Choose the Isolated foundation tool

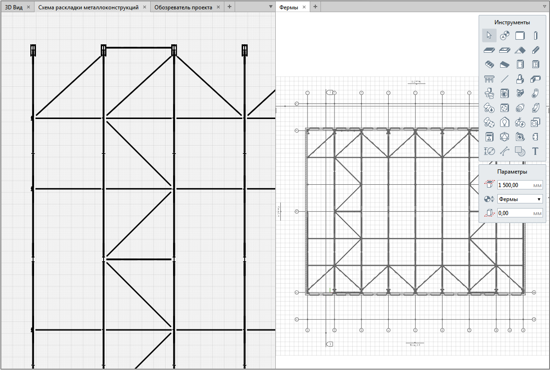(x=520, y=79)
